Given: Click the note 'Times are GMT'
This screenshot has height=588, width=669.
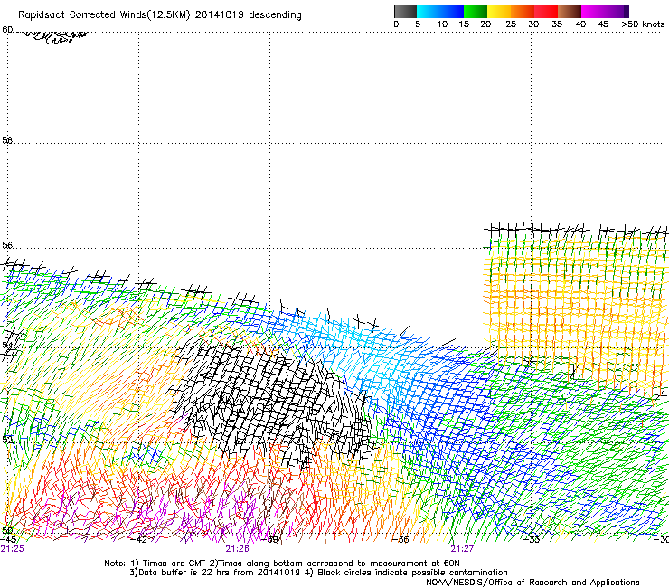Looking at the screenshot, I should pyautogui.click(x=174, y=564).
